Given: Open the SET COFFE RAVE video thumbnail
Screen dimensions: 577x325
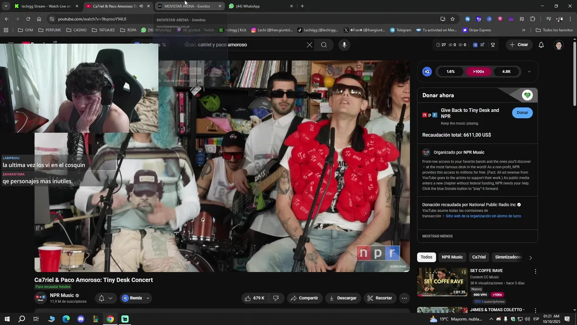Looking at the screenshot, I should [442, 282].
